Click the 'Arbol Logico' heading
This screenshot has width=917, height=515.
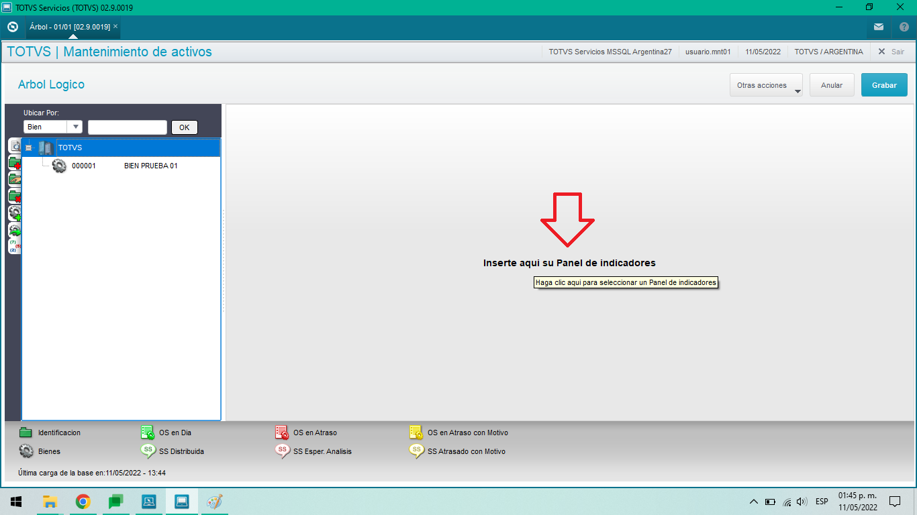51,84
